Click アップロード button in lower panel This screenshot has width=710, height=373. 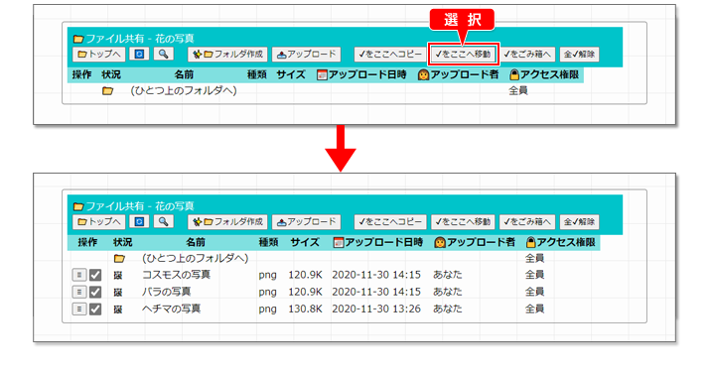307,222
